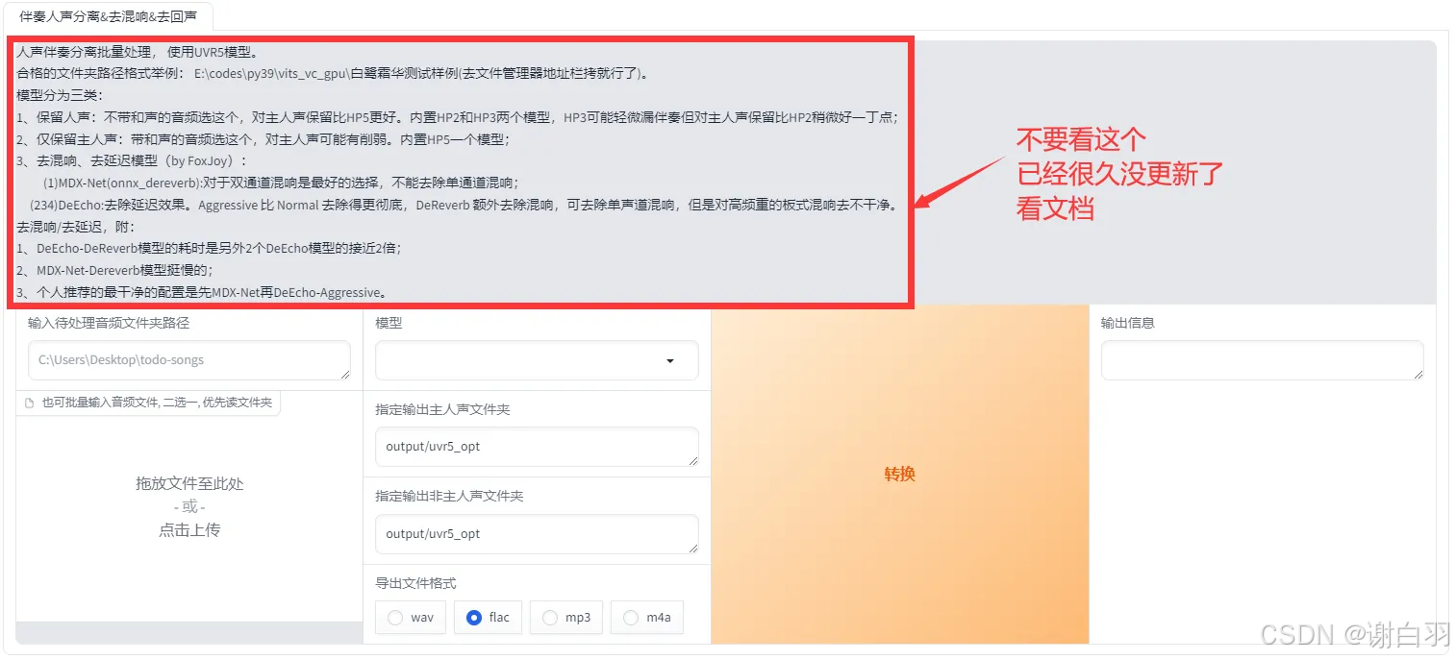
Task: Select the m4a export format
Action: coord(647,618)
